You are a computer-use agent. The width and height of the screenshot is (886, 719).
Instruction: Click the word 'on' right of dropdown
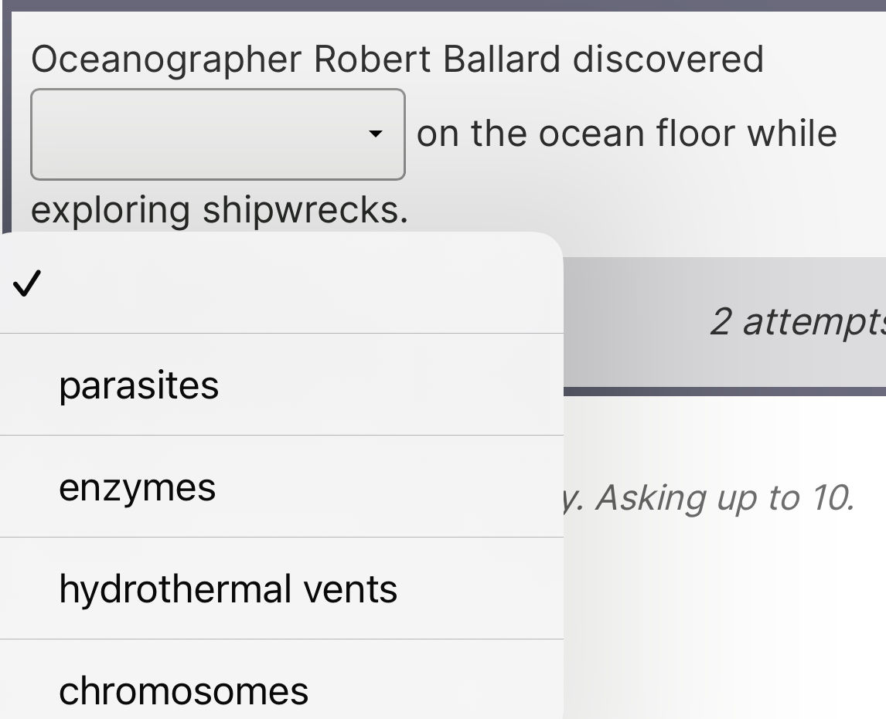[x=438, y=133]
